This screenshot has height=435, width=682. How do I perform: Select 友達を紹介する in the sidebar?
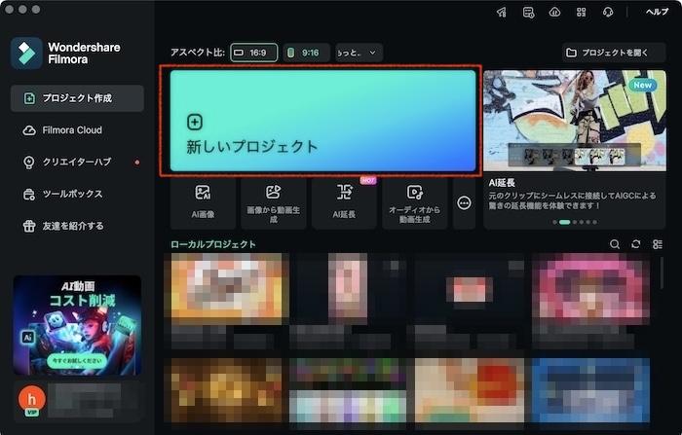point(77,226)
